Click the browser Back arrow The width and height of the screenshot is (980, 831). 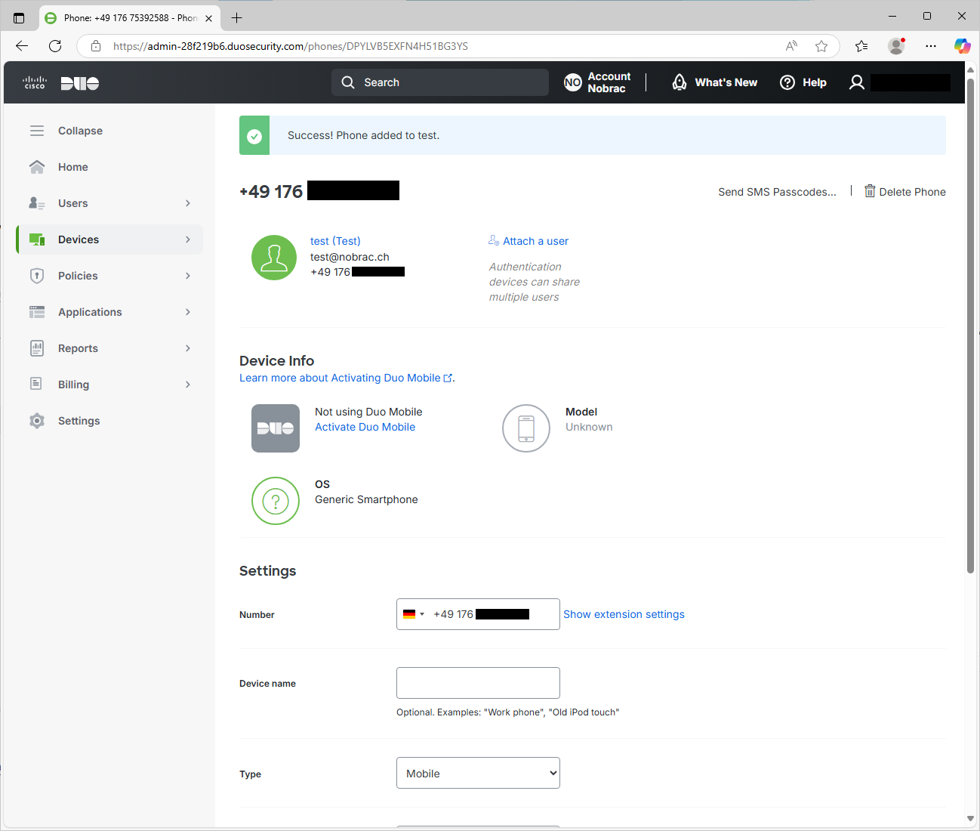click(x=22, y=46)
